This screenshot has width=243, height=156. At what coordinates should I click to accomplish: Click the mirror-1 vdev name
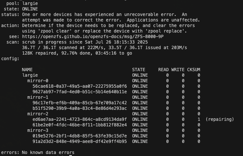click(x=38, y=97)
